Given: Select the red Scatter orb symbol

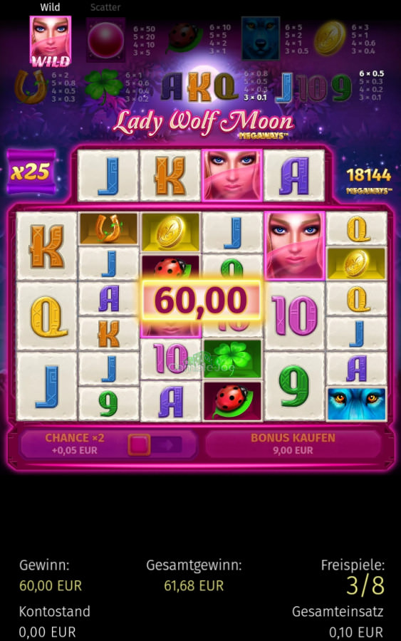Looking at the screenshot, I should pyautogui.click(x=105, y=40).
